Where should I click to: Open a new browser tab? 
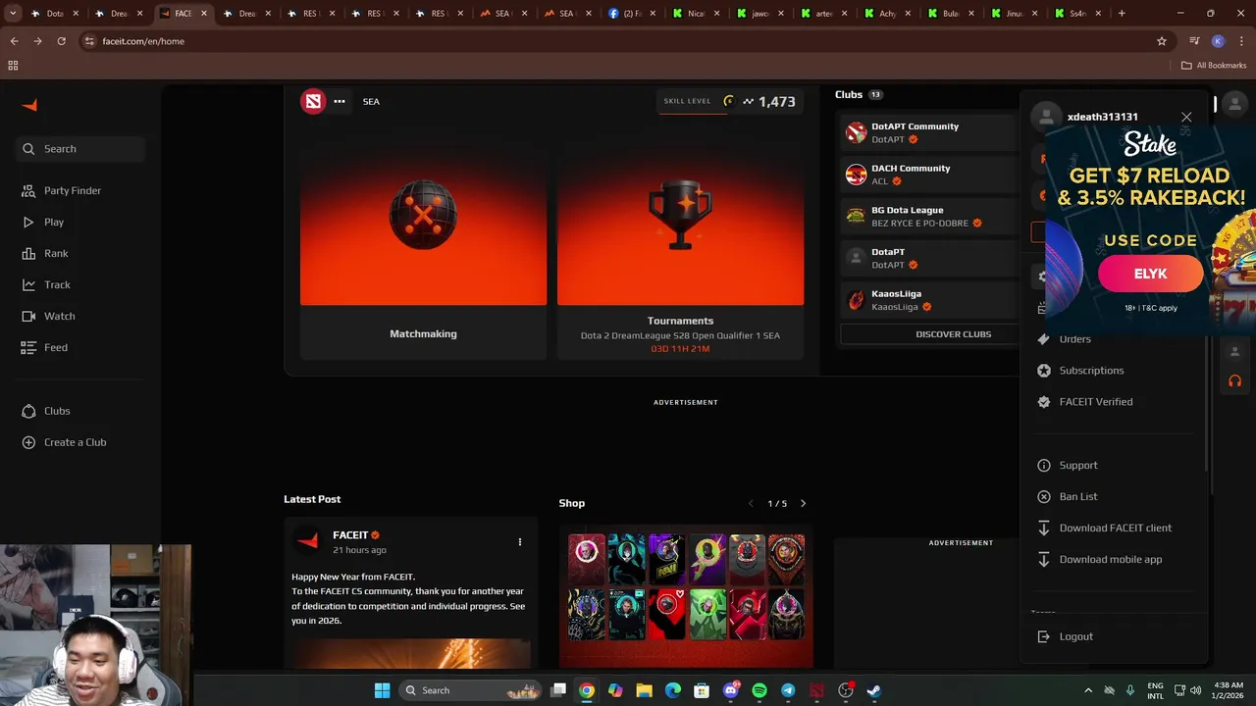coord(1122,14)
